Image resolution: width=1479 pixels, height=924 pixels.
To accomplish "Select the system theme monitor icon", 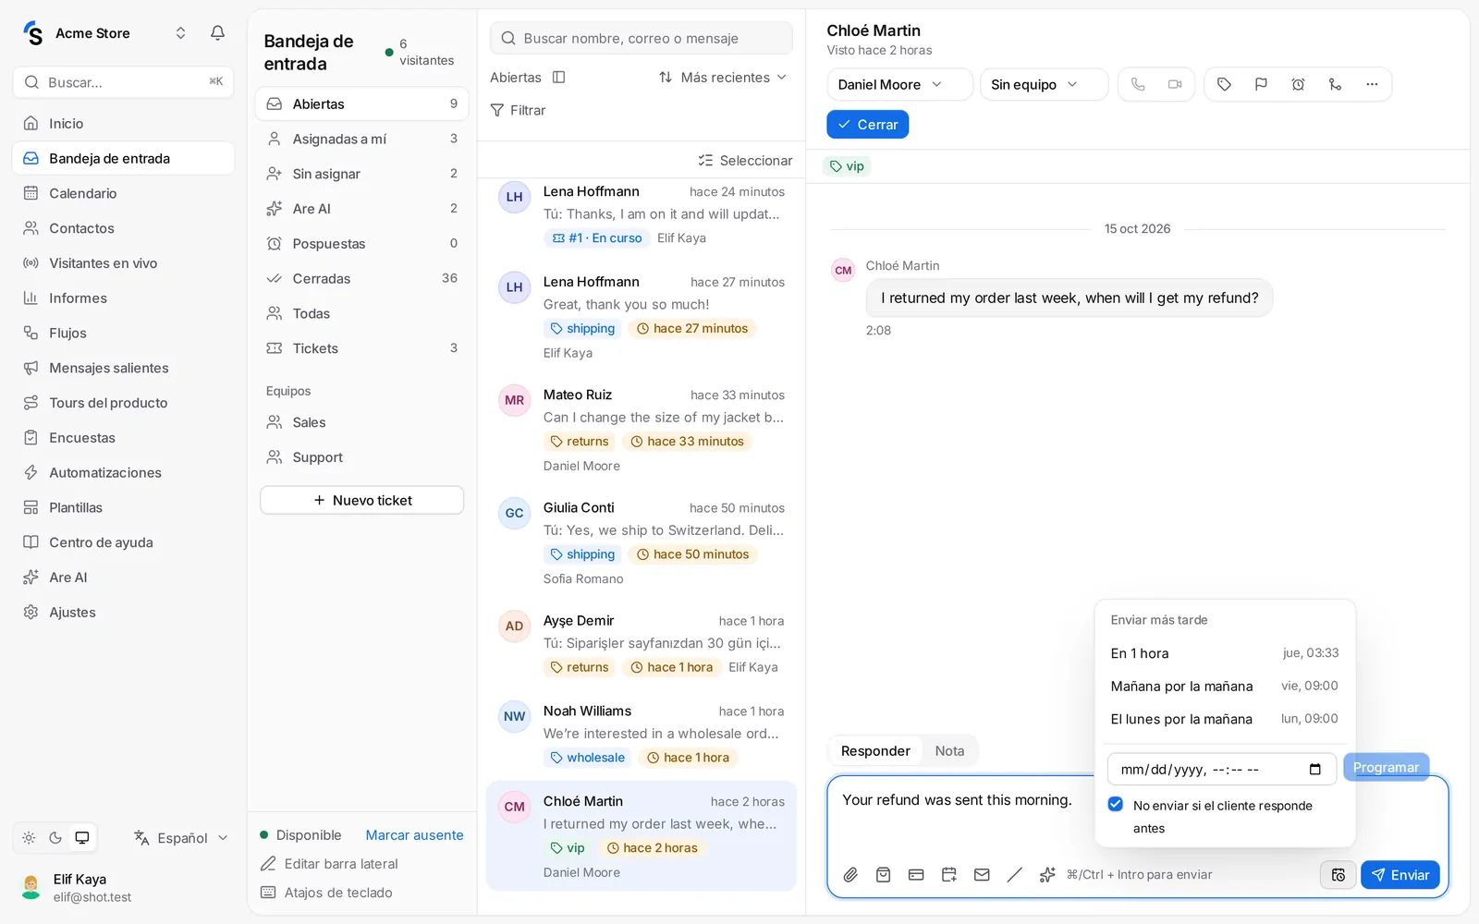I will 82,838.
